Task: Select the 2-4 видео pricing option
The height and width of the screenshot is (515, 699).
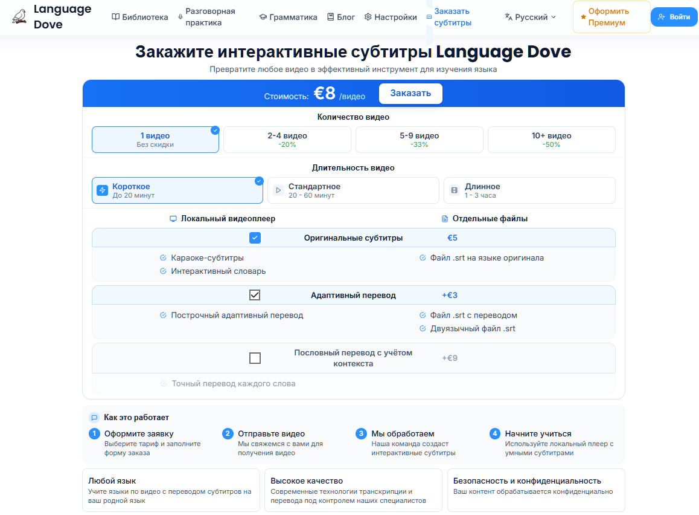Action: coord(287,139)
